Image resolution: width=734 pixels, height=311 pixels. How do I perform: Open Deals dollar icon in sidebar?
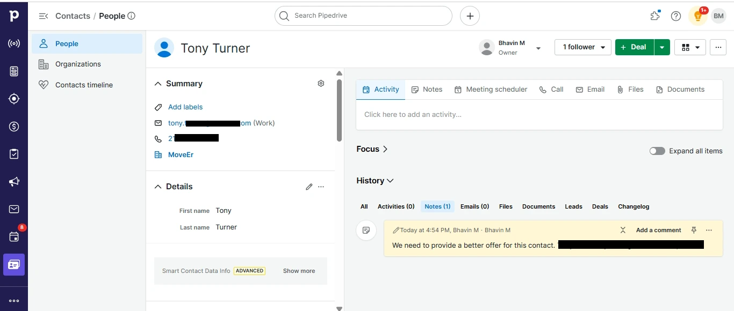[14, 127]
